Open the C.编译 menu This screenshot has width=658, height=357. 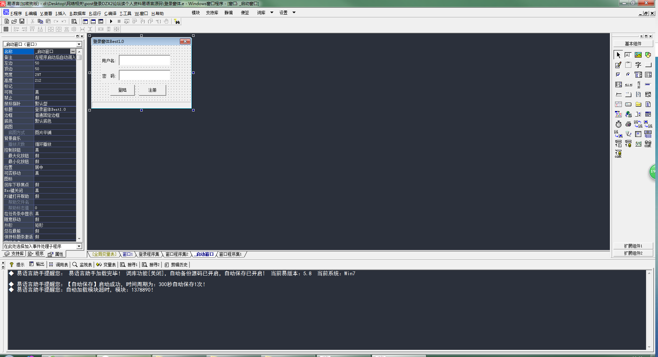110,14
